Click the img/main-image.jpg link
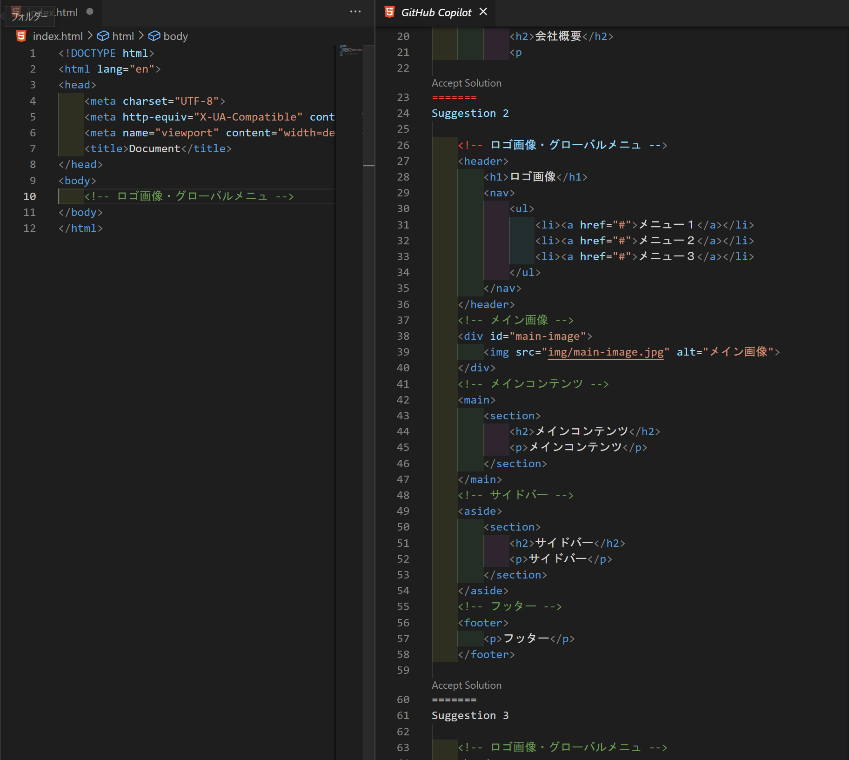 click(605, 352)
